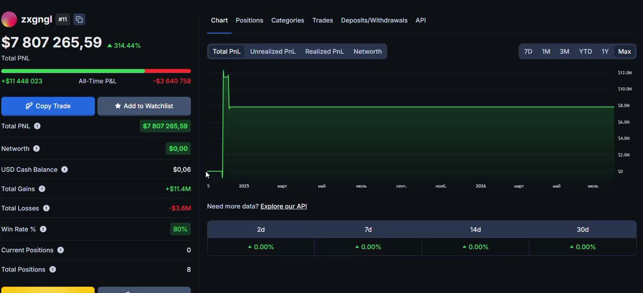Image resolution: width=643 pixels, height=293 pixels.
Task: Click the Copy Trade button
Action: [48, 106]
